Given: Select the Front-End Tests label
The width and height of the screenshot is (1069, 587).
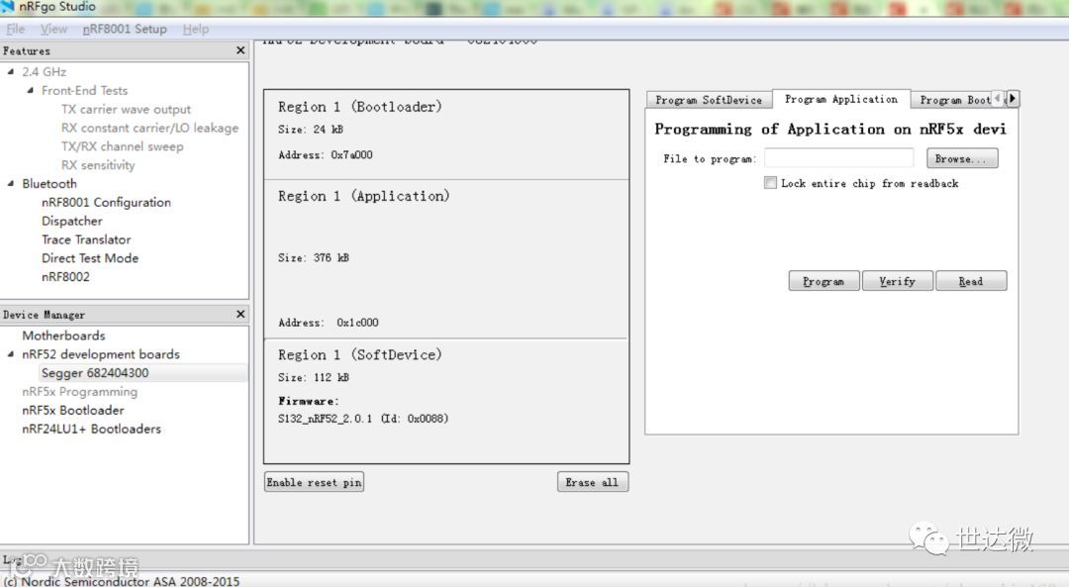Looking at the screenshot, I should (x=84, y=90).
